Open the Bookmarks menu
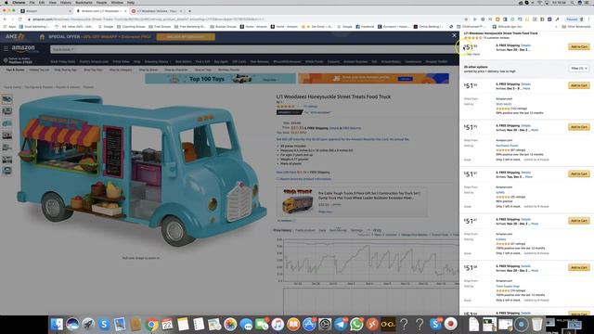This screenshot has width=594, height=334. 84,2
